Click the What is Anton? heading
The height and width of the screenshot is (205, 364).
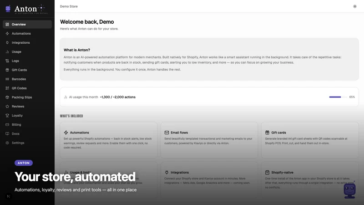[77, 50]
